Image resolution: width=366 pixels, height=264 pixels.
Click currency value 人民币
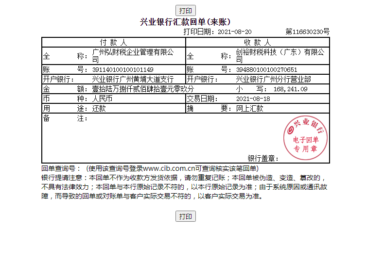(x=102, y=99)
